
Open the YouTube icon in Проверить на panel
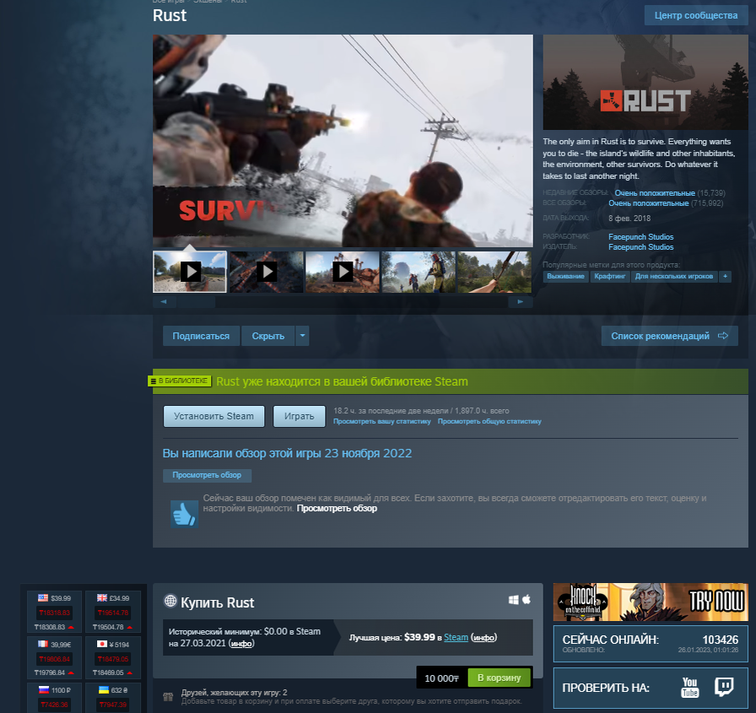[x=690, y=689]
